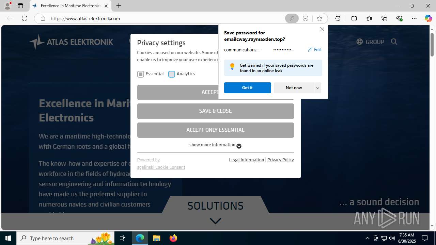The width and height of the screenshot is (436, 245).
Task: Click the Powered by link
Action: tap(148, 160)
